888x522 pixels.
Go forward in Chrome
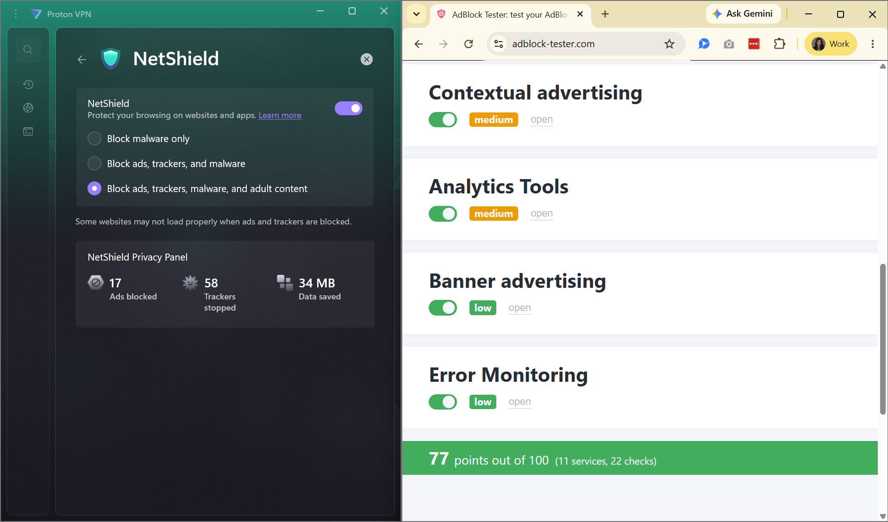[444, 44]
